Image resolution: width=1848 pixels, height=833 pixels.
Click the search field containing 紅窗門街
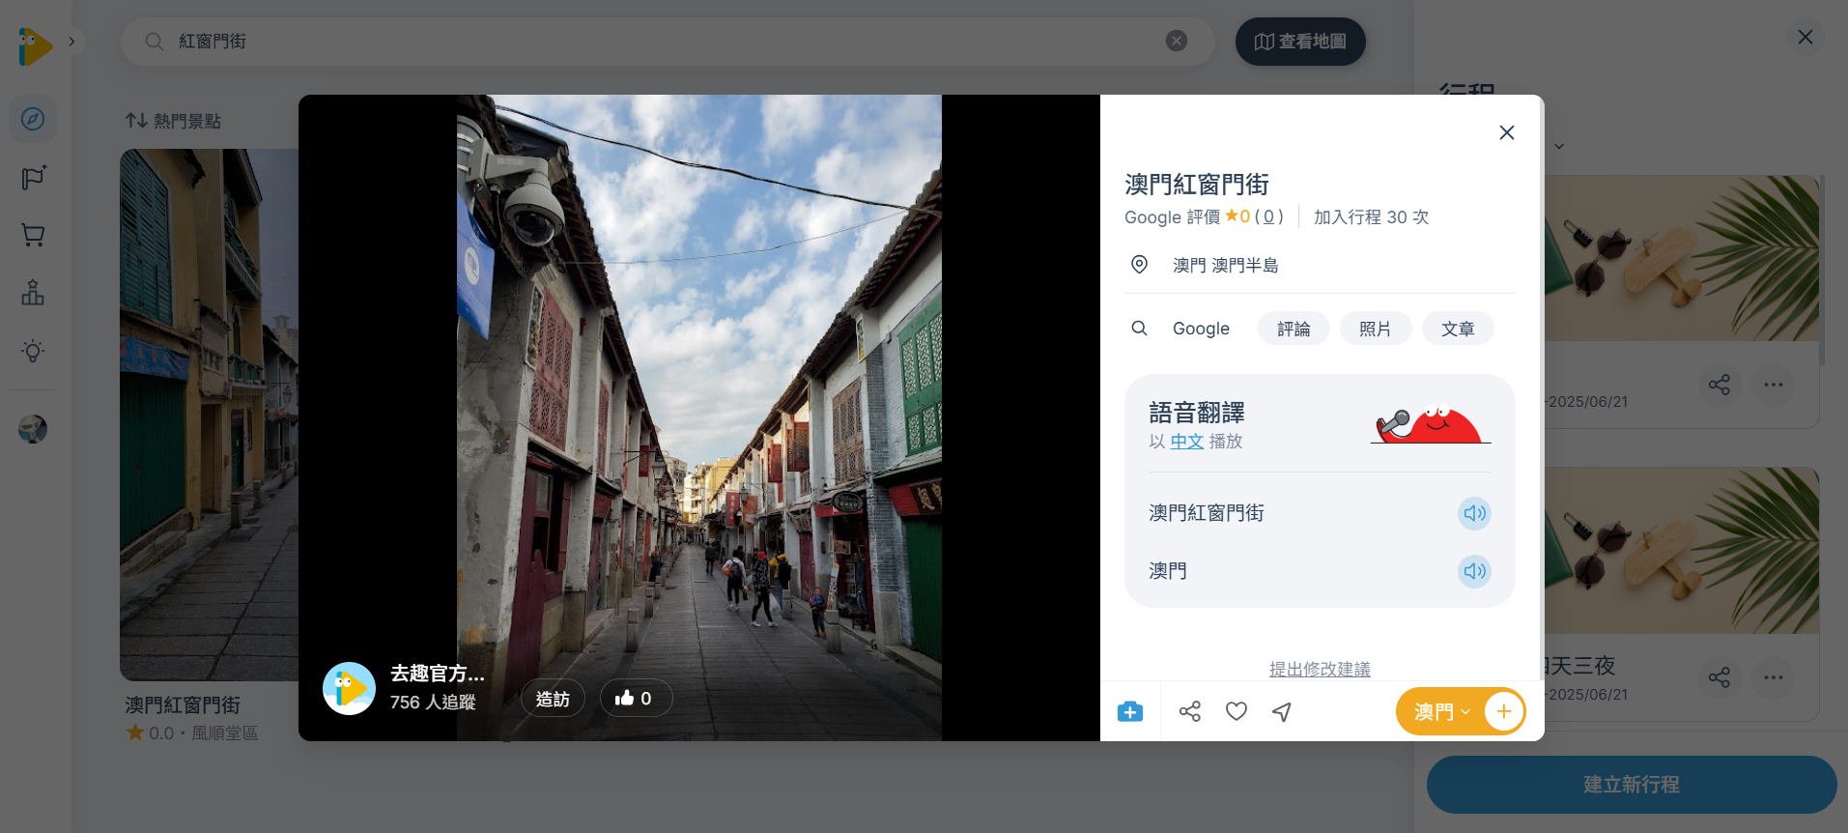tap(668, 42)
